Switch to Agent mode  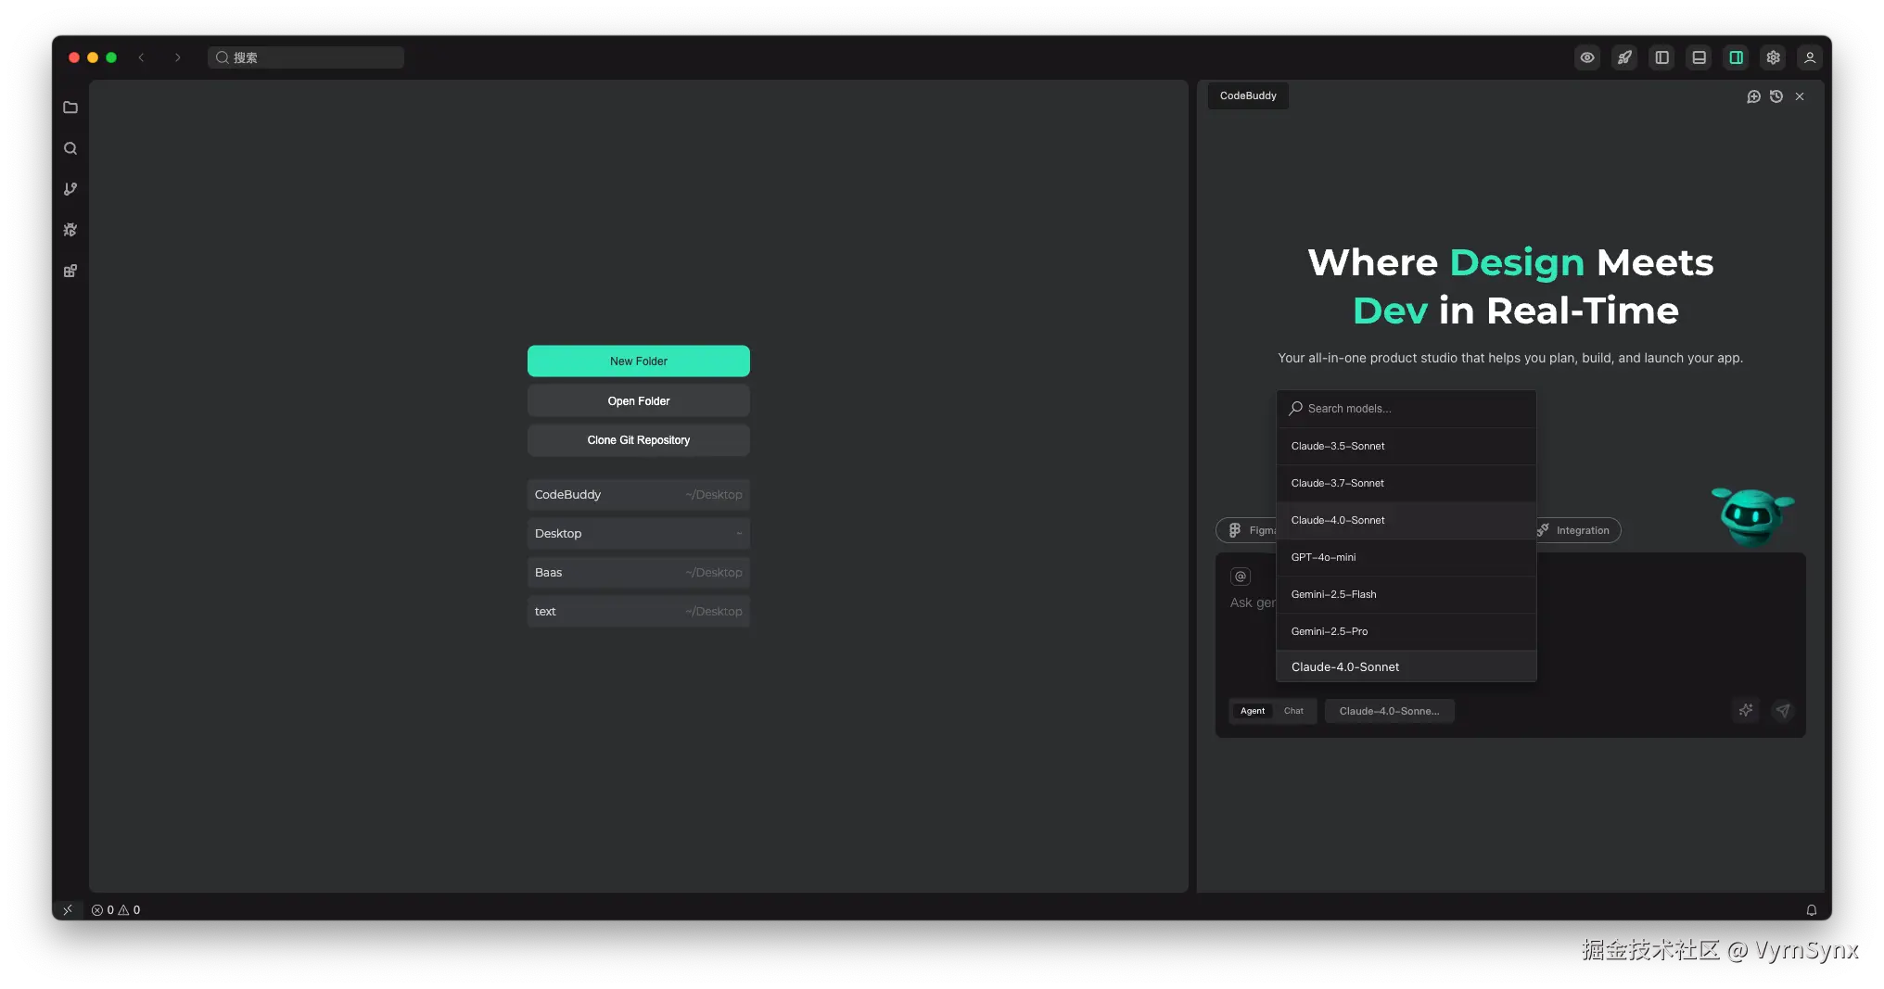coord(1253,711)
